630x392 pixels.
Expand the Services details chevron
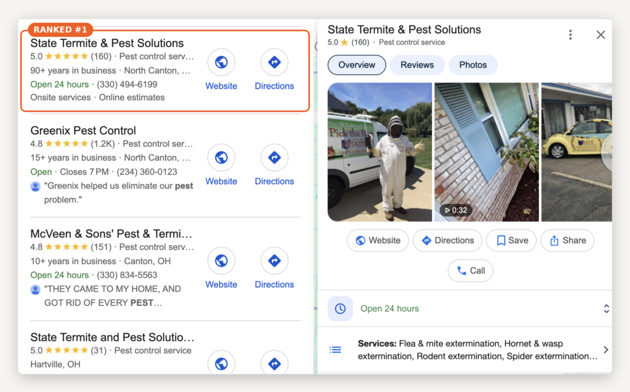[606, 350]
